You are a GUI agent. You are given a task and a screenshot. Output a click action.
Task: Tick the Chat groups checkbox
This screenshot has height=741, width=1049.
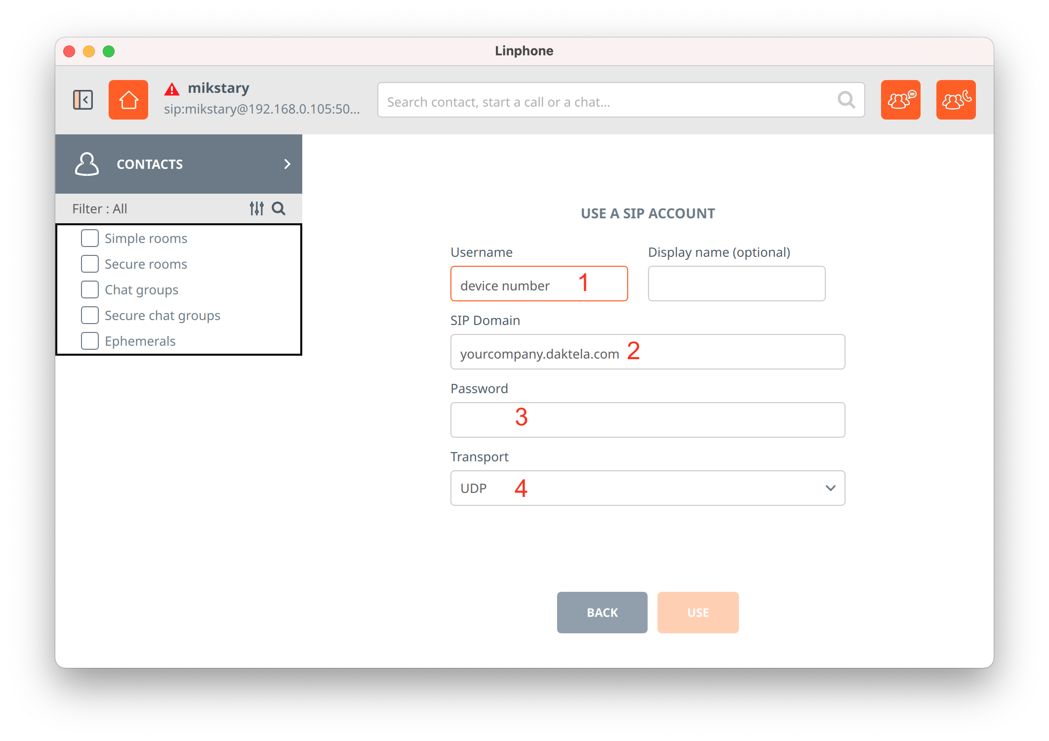90,289
